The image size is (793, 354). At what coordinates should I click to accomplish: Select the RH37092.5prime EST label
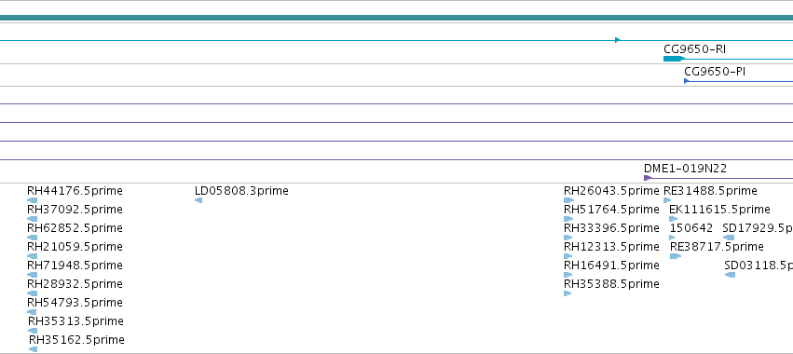click(75, 210)
